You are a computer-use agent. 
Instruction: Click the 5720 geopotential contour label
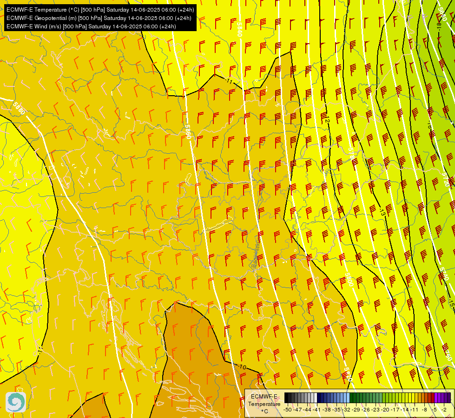point(446,180)
